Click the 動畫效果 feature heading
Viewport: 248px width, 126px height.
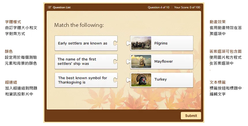(x=217, y=22)
